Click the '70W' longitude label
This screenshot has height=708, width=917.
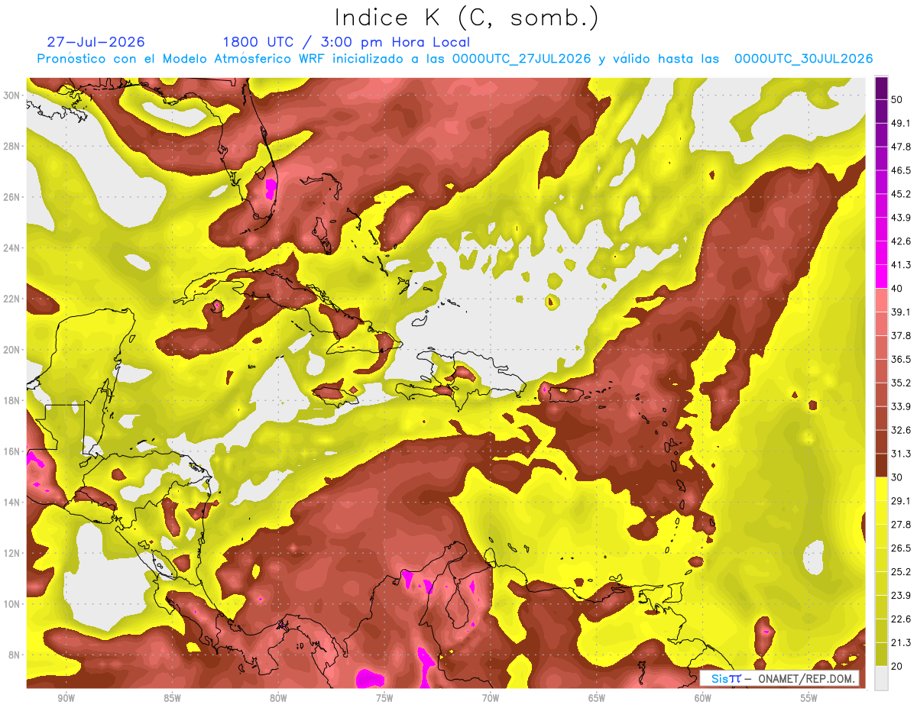[x=491, y=699]
